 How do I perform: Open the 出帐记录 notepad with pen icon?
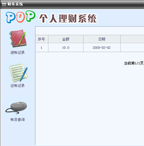[18, 73]
